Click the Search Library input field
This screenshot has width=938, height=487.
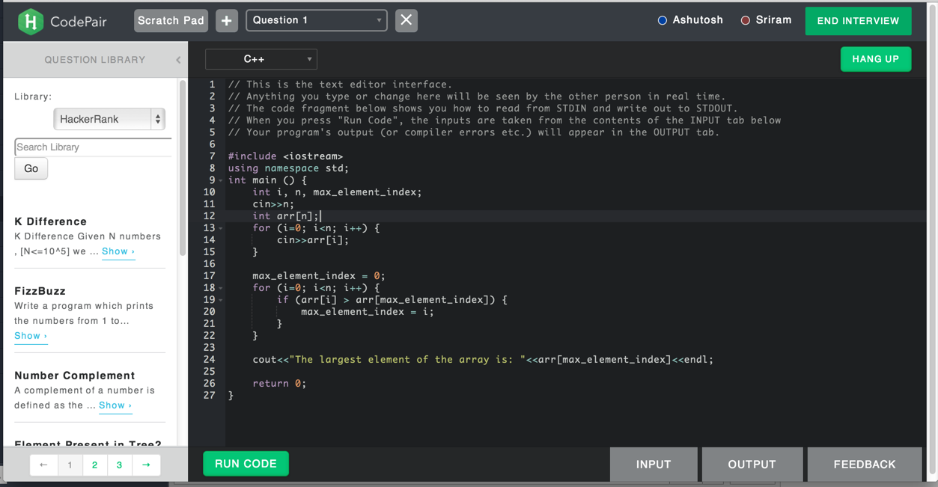coord(93,147)
